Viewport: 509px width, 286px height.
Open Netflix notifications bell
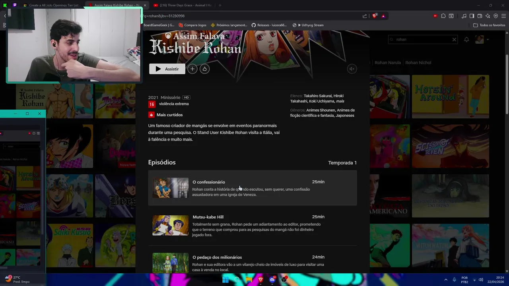click(466, 39)
